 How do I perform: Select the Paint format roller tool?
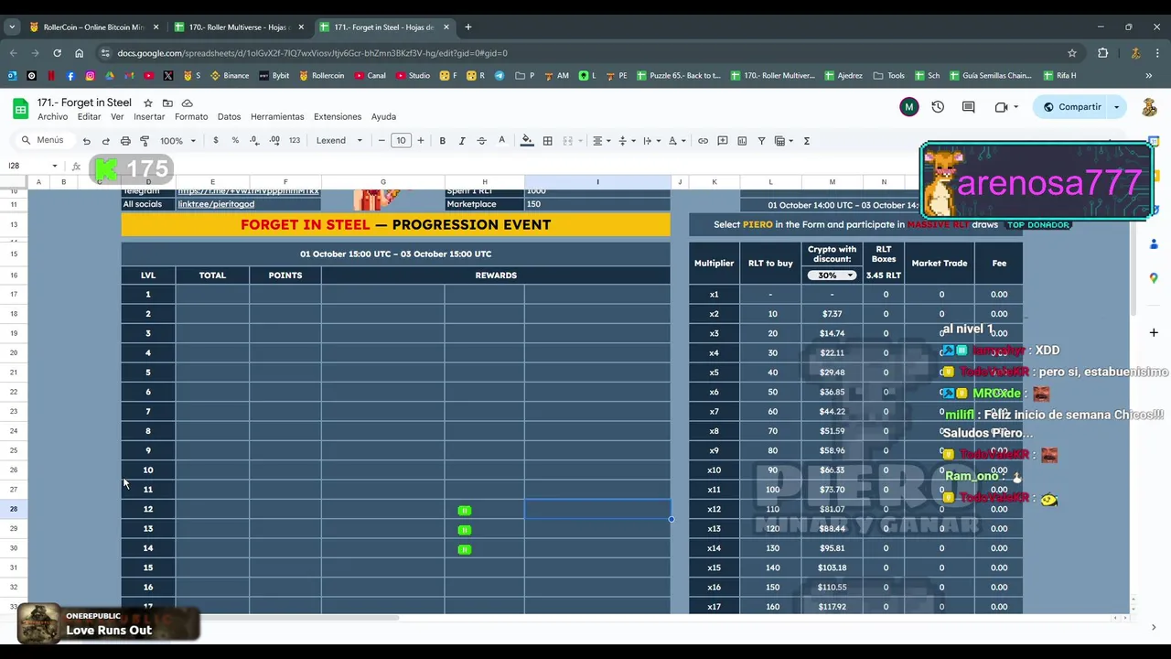[145, 141]
